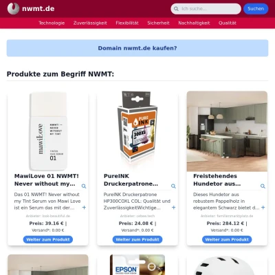Expand the Hundetor description with the plus icon
Viewport: 275px width, 275px height.
pos(263,208)
